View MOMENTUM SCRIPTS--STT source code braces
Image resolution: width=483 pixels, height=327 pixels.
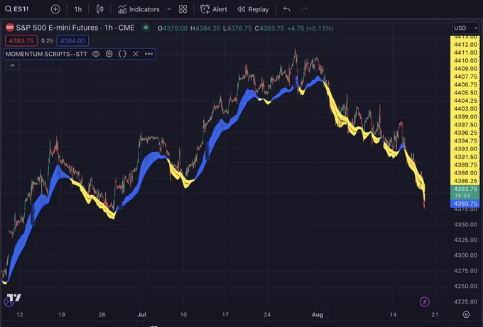coord(122,54)
